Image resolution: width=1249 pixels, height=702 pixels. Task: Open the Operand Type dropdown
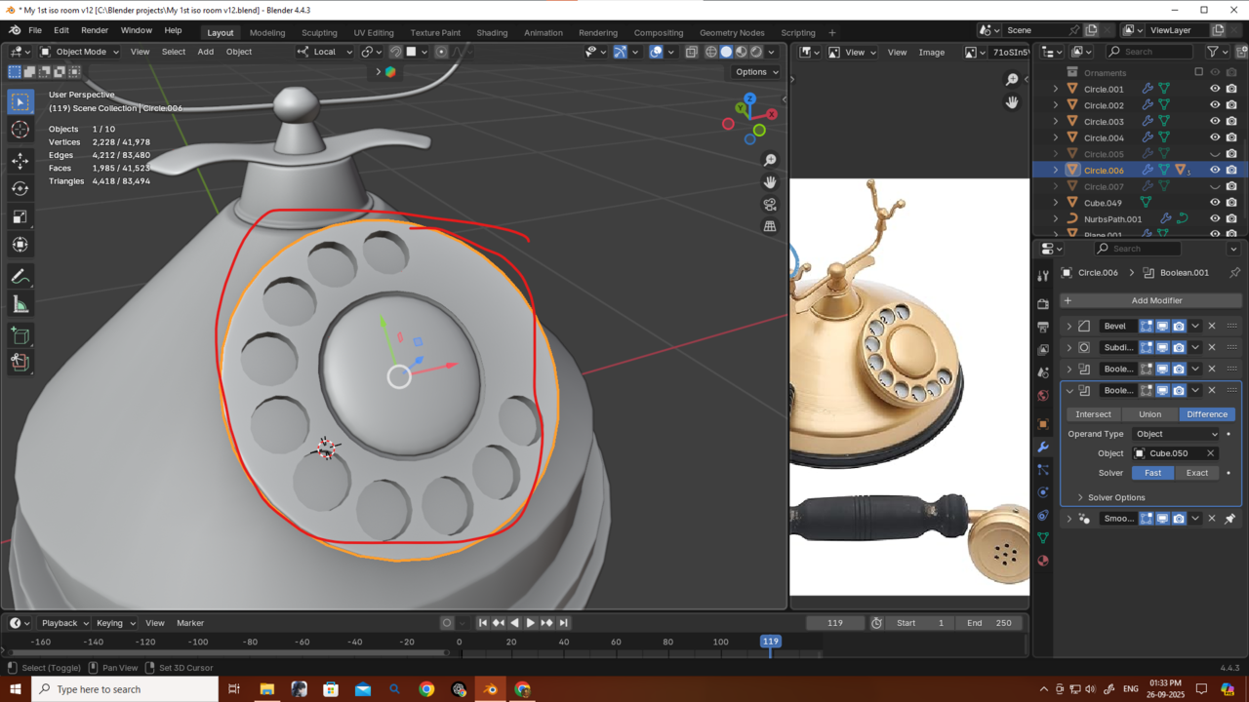pos(1176,434)
